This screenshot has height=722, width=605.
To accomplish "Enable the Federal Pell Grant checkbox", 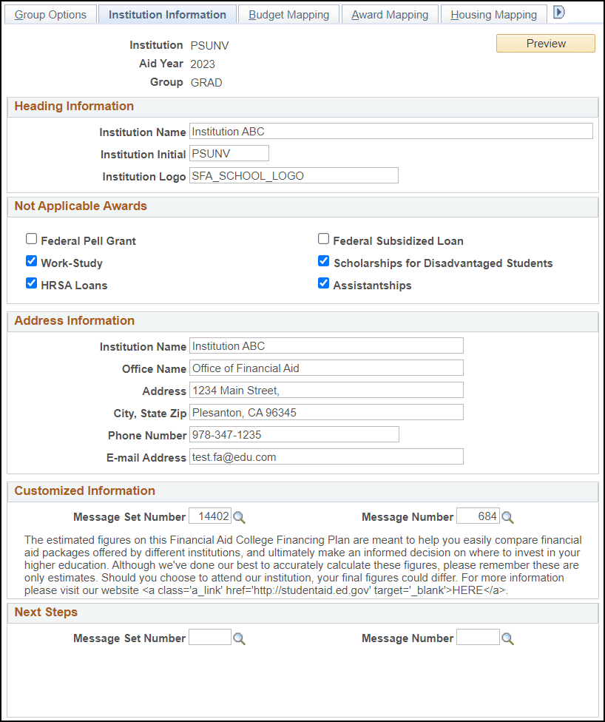I will pyautogui.click(x=31, y=238).
